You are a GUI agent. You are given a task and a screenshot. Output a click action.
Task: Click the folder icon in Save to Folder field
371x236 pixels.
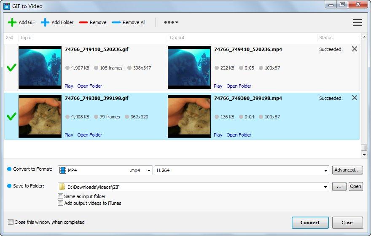pyautogui.click(x=62, y=187)
